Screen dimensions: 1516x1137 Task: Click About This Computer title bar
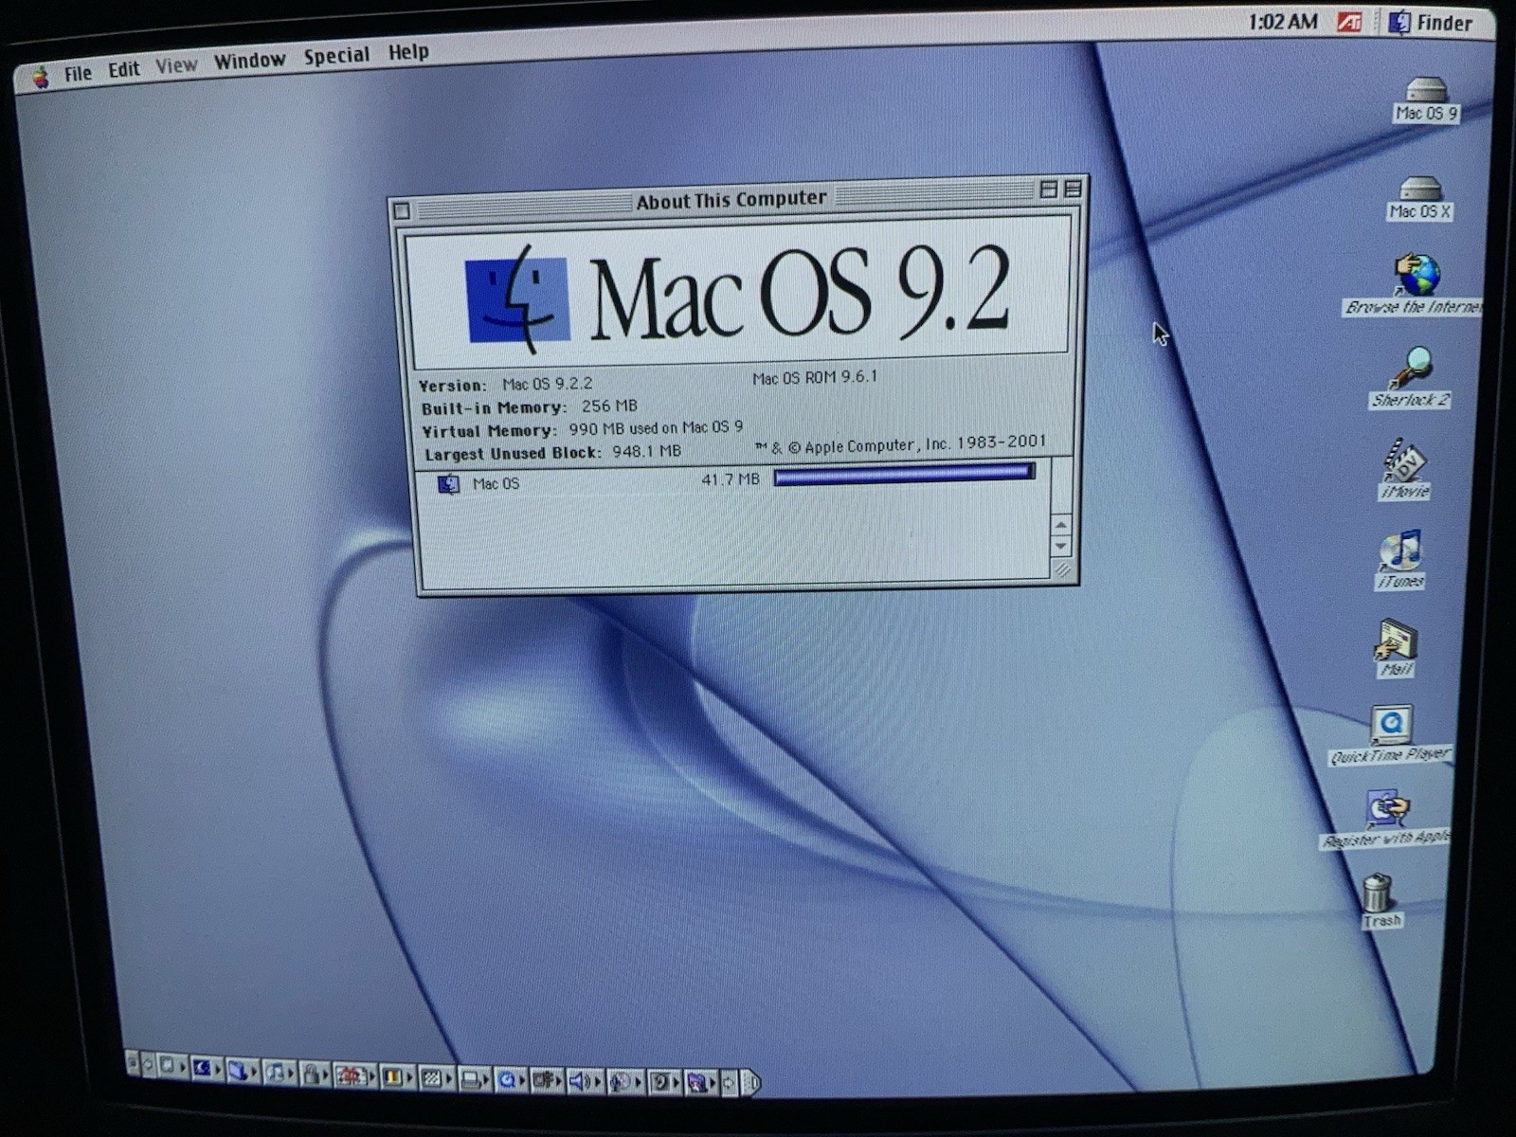731,200
